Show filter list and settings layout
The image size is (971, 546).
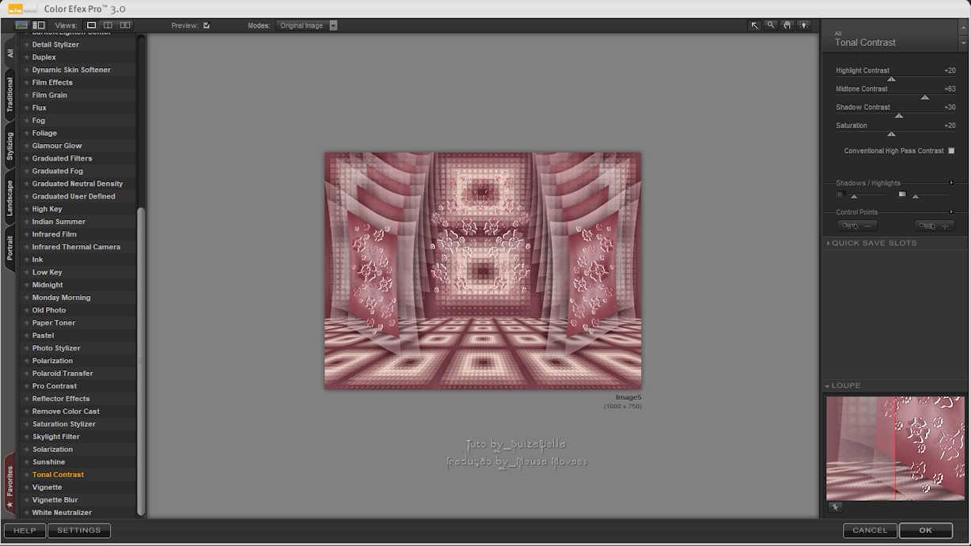[x=39, y=25]
